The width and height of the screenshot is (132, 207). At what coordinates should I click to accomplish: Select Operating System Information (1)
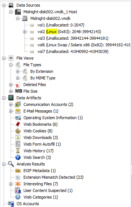(53, 118)
